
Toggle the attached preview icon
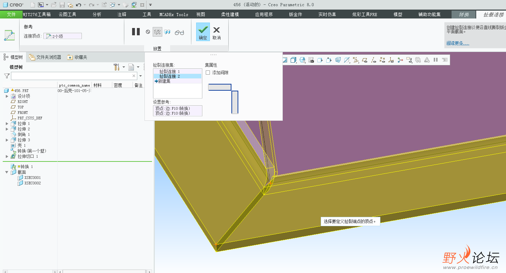[167, 32]
